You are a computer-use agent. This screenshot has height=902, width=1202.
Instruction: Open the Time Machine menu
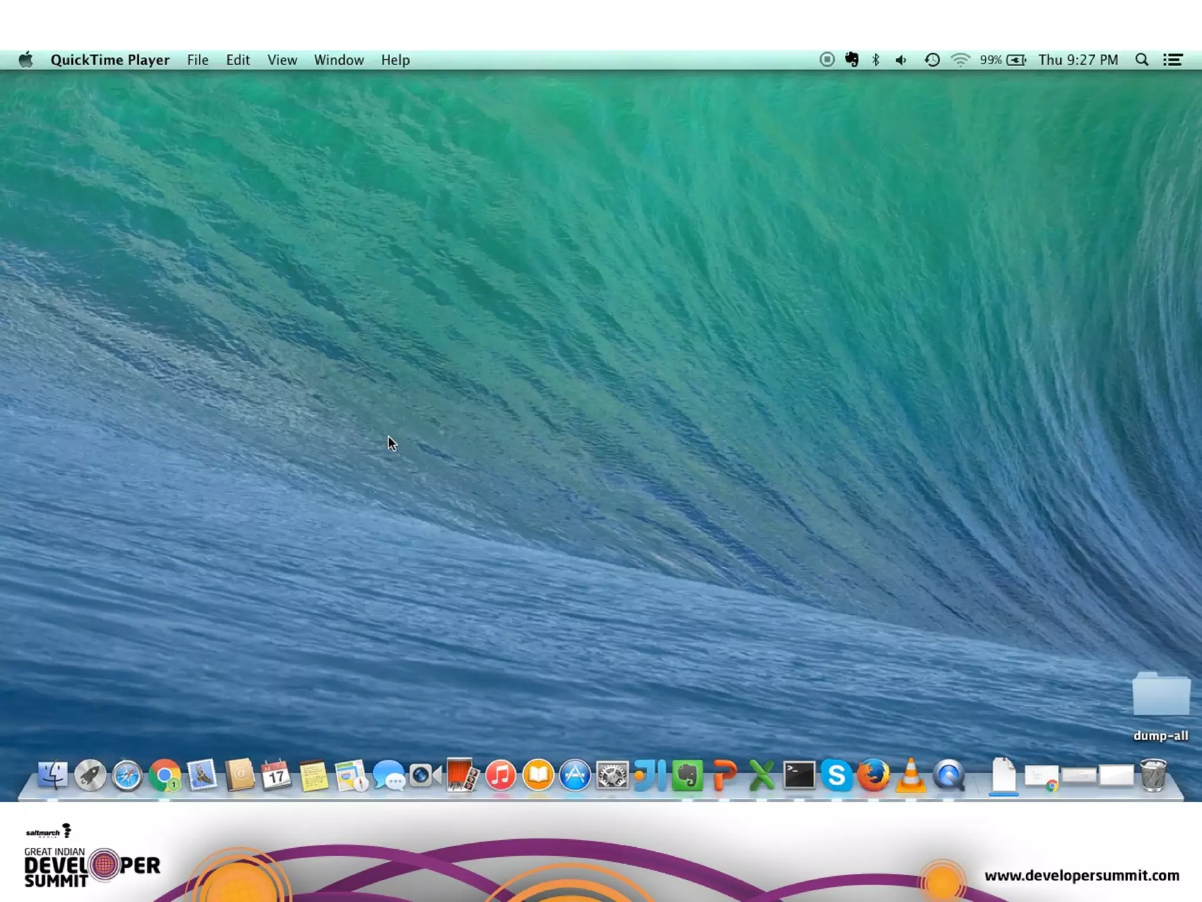[931, 59]
